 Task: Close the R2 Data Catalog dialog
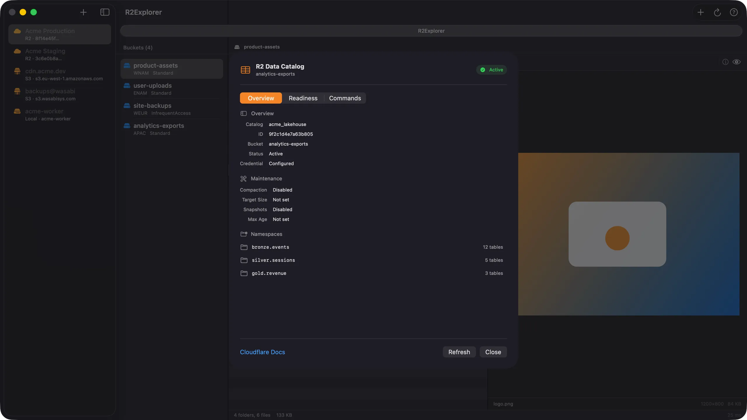pos(493,352)
